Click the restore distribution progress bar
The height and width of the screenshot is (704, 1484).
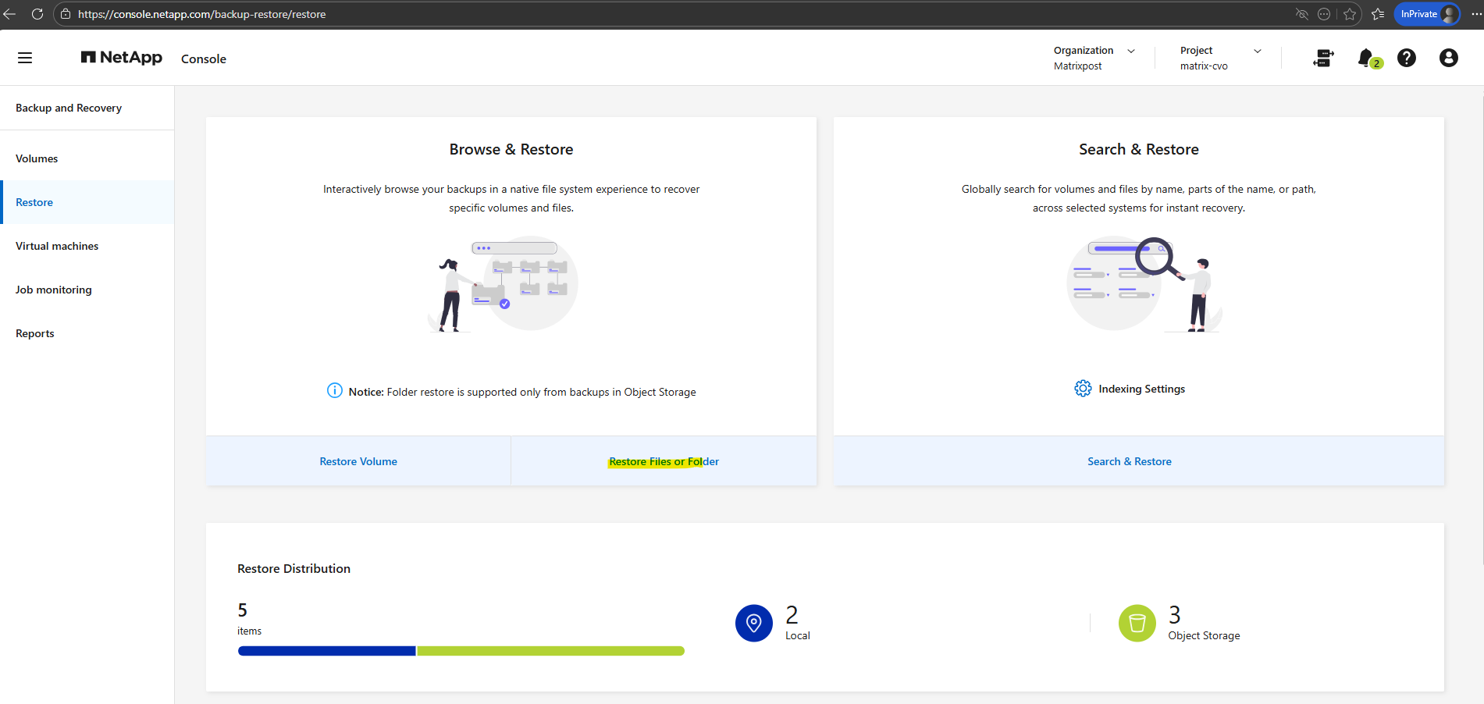(461, 651)
